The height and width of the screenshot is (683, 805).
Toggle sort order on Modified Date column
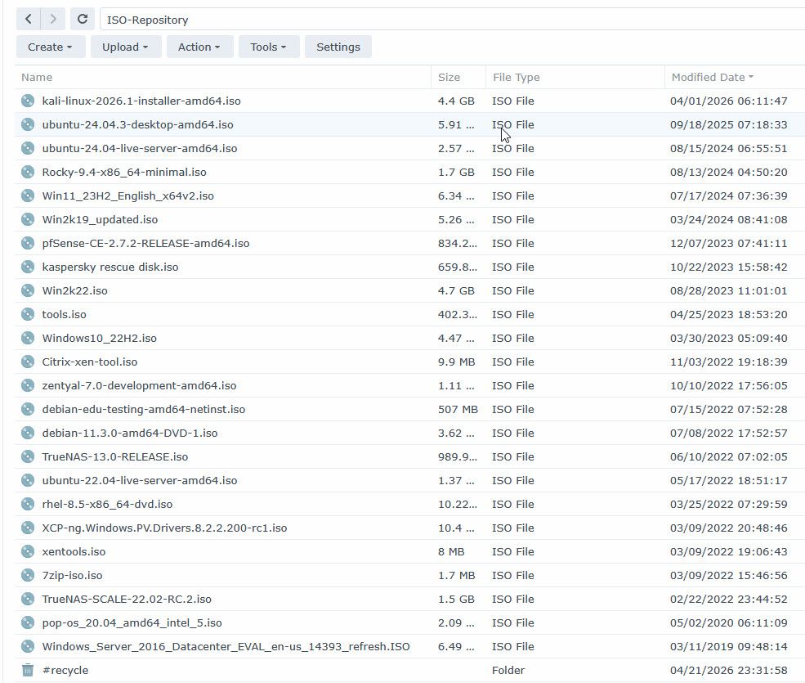click(711, 77)
